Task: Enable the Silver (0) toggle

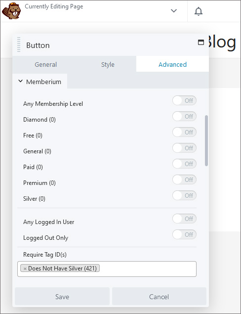Action: pos(184,195)
